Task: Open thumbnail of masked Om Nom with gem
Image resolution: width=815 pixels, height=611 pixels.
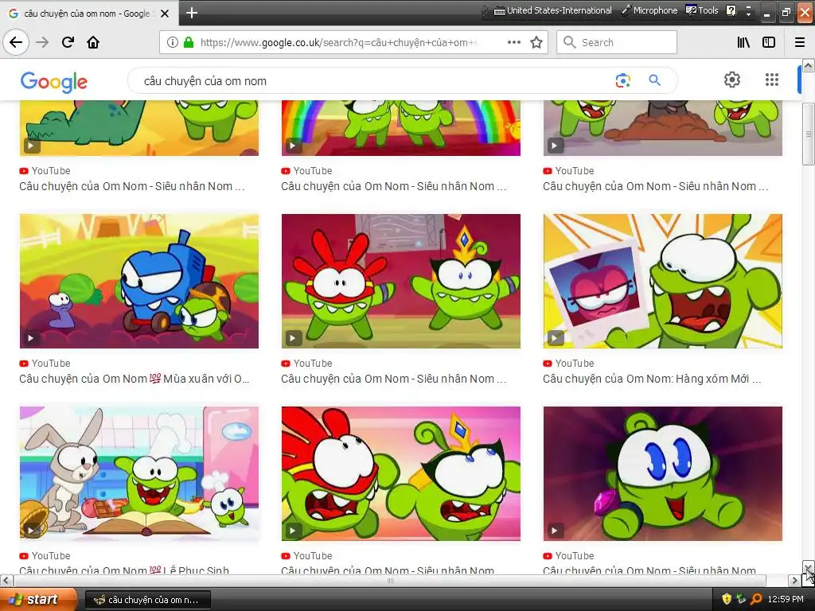Action: click(663, 473)
